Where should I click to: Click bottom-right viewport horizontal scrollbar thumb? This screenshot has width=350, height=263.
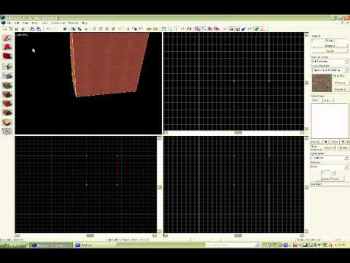(x=238, y=235)
